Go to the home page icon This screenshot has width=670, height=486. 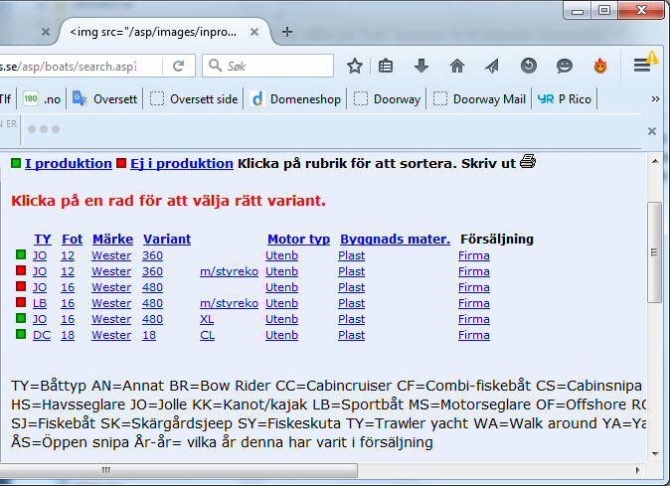click(457, 66)
